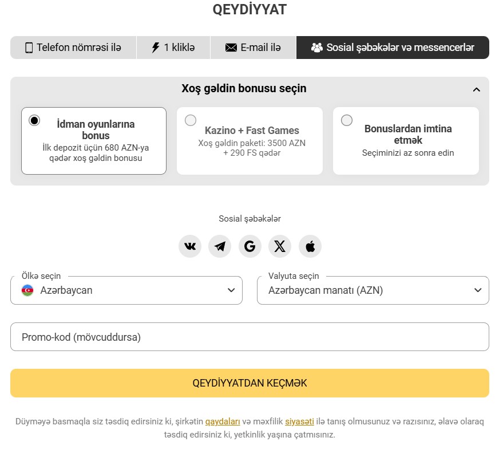The width and height of the screenshot is (499, 457).
Task: Choose the Apple sign-up icon
Action: click(310, 246)
